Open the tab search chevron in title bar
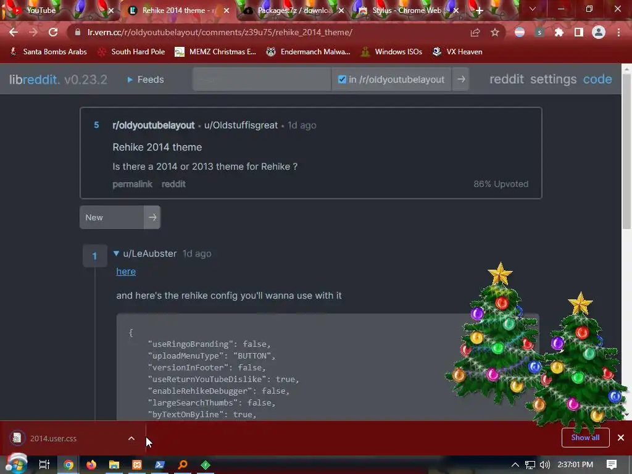The height and width of the screenshot is (474, 632). click(533, 9)
